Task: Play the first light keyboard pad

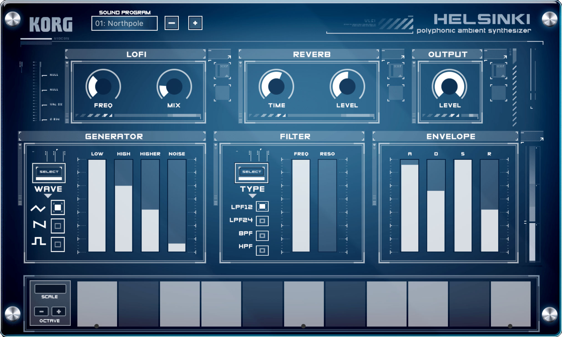Action: [97, 304]
